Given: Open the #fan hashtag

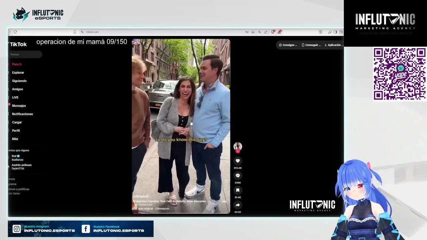Looking at the screenshot, I should point(189,201).
